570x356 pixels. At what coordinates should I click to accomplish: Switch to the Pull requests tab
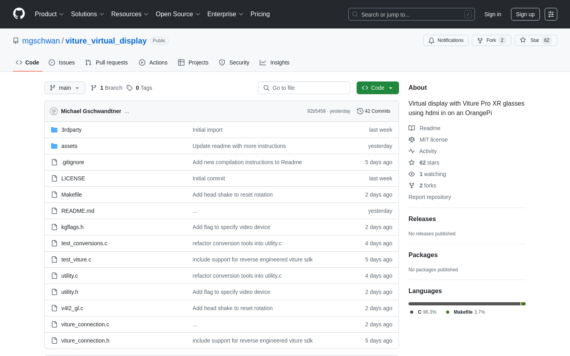tap(106, 62)
